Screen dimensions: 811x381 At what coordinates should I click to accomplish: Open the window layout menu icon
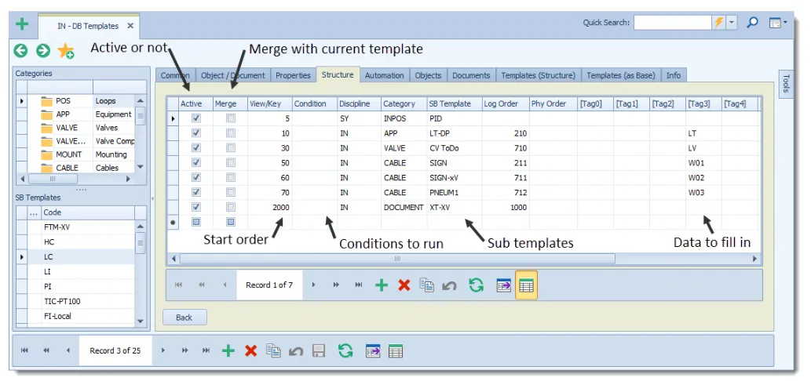pos(777,23)
